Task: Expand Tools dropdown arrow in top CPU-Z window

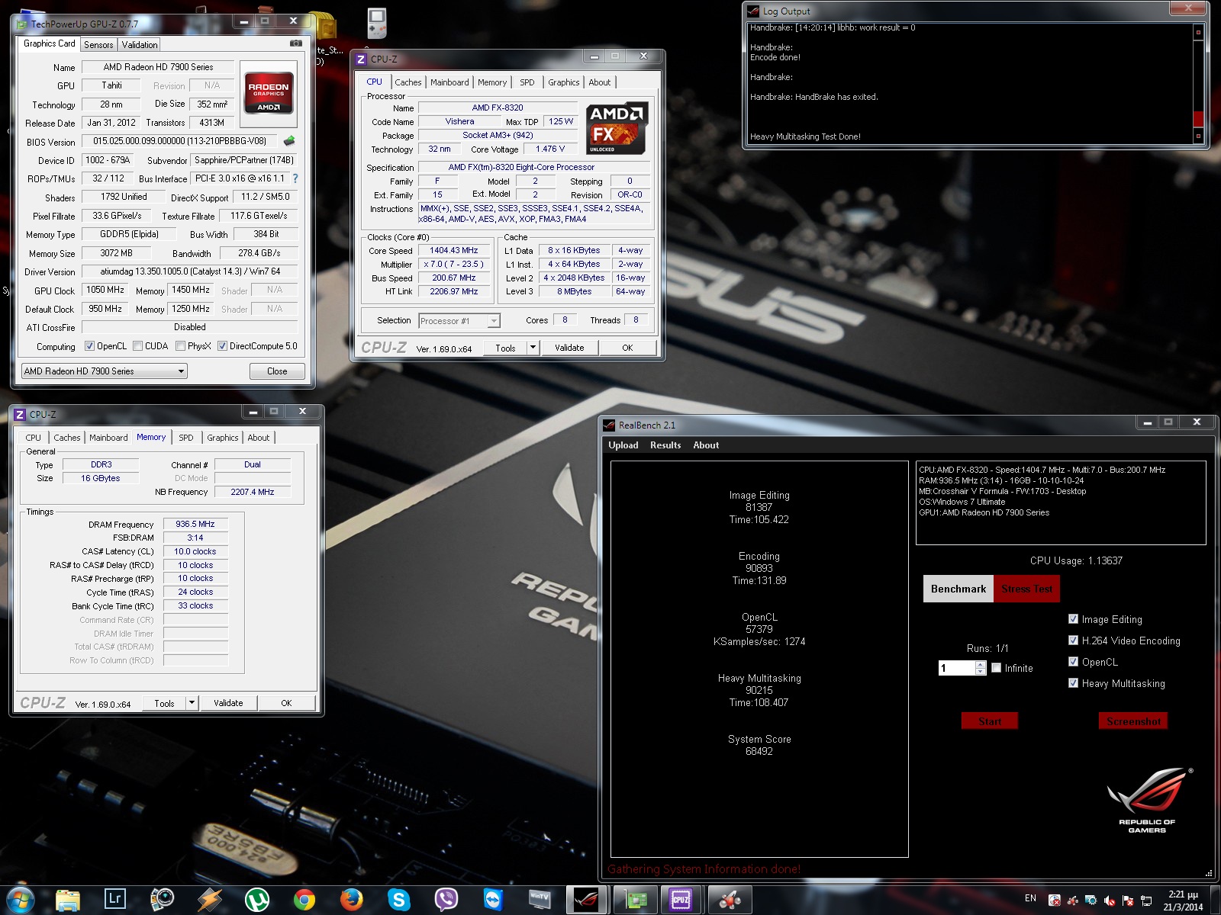Action: [533, 348]
